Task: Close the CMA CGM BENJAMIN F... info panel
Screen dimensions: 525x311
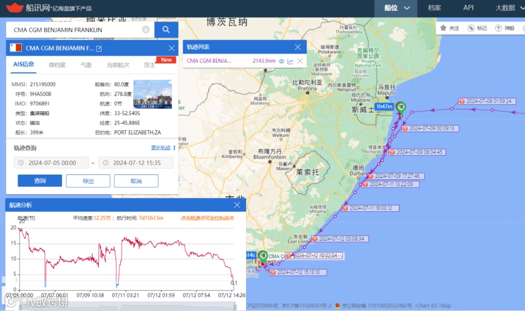Action: click(172, 48)
